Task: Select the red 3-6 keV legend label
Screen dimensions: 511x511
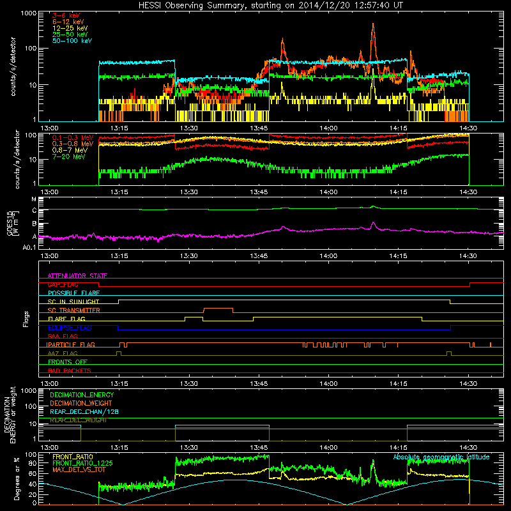Action: 66,15
